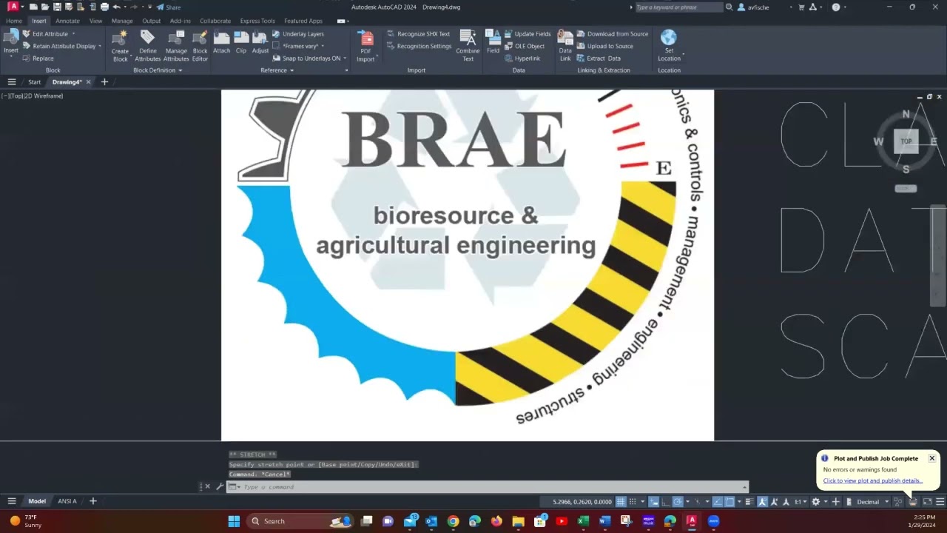The image size is (947, 533).
Task: Expand Edit Attribute dropdown arrow
Action: tap(73, 34)
